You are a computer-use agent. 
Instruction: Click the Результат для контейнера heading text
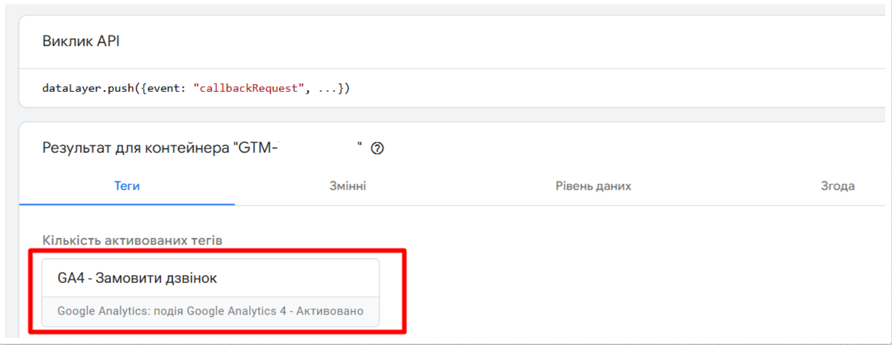135,148
